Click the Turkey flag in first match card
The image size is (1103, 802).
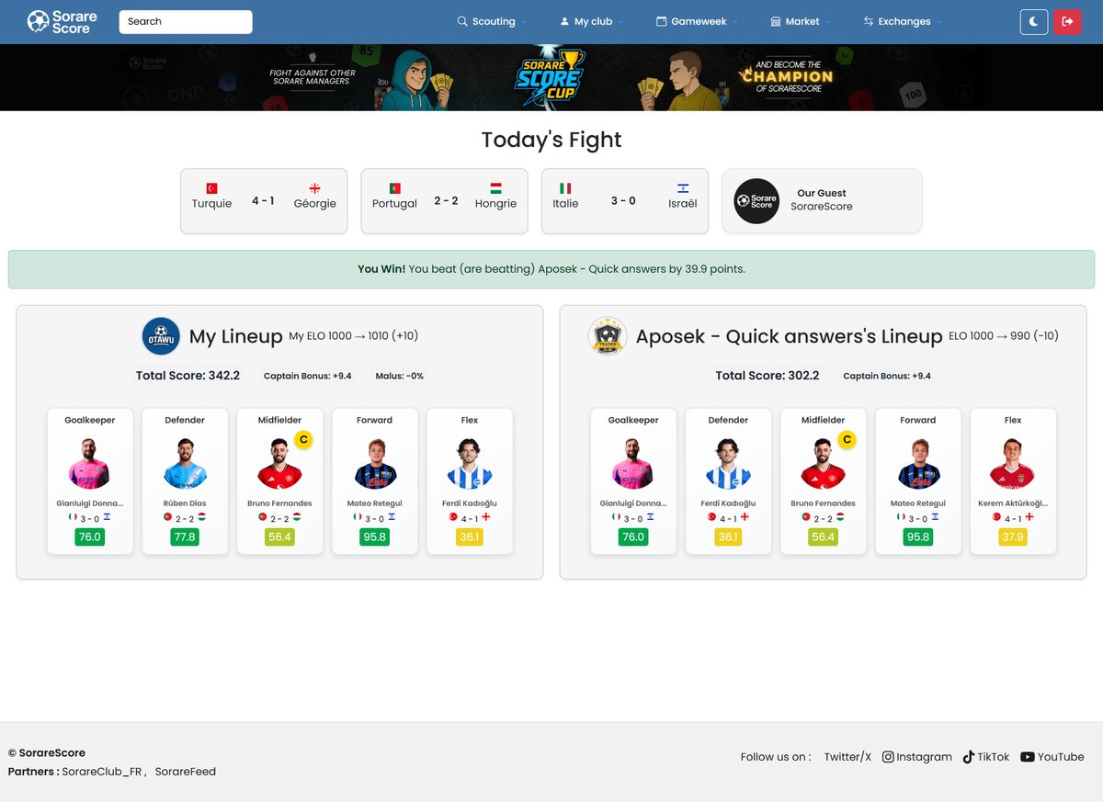[x=211, y=188]
